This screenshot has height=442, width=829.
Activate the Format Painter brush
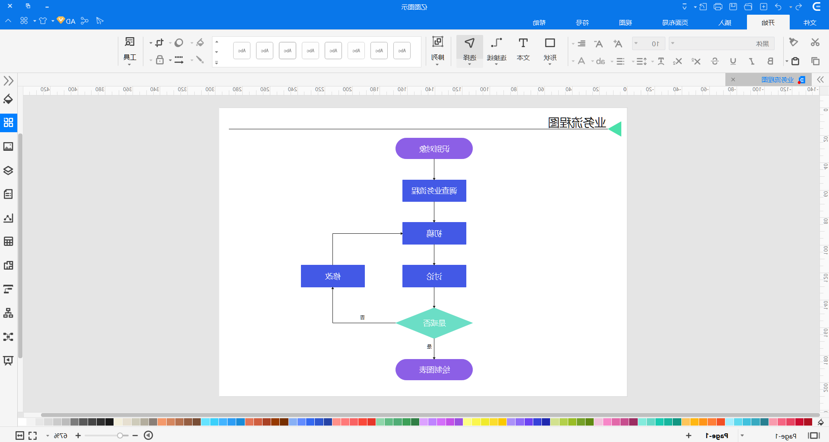794,42
